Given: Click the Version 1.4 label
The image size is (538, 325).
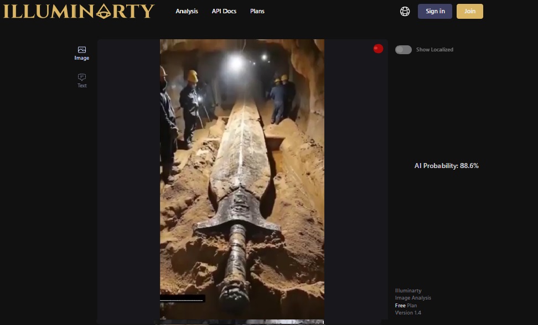Looking at the screenshot, I should (x=408, y=313).
